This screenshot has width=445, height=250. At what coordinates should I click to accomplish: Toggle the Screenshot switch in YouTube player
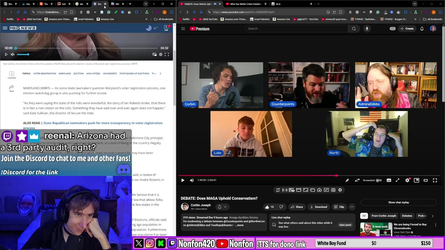379,180
